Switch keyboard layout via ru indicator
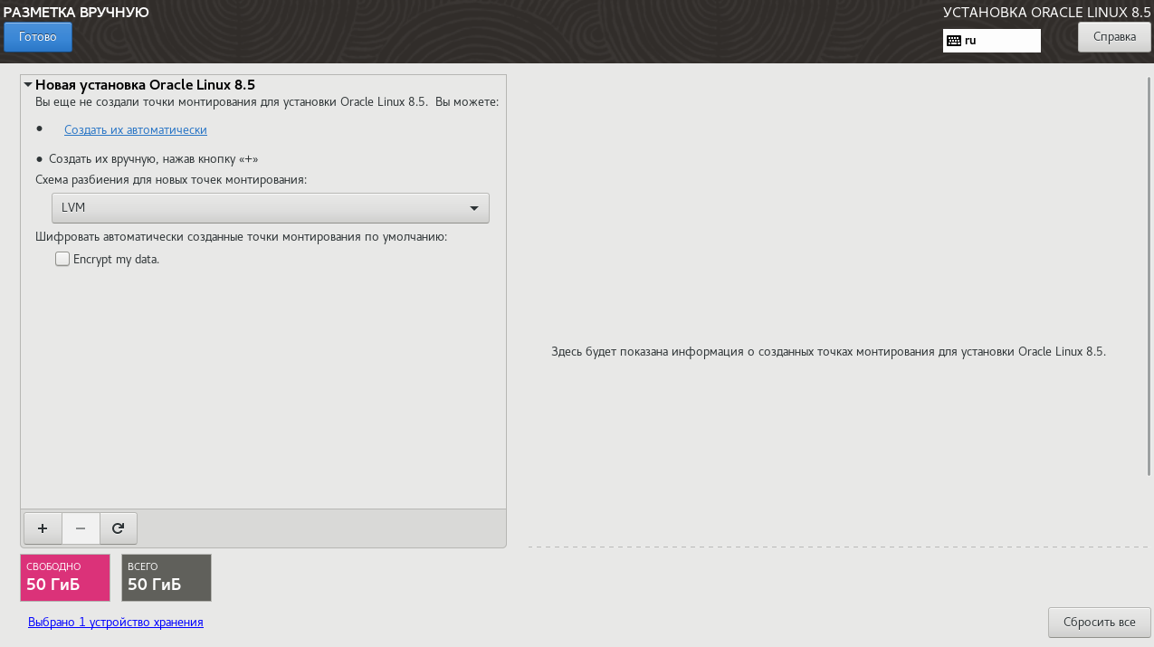 click(992, 41)
